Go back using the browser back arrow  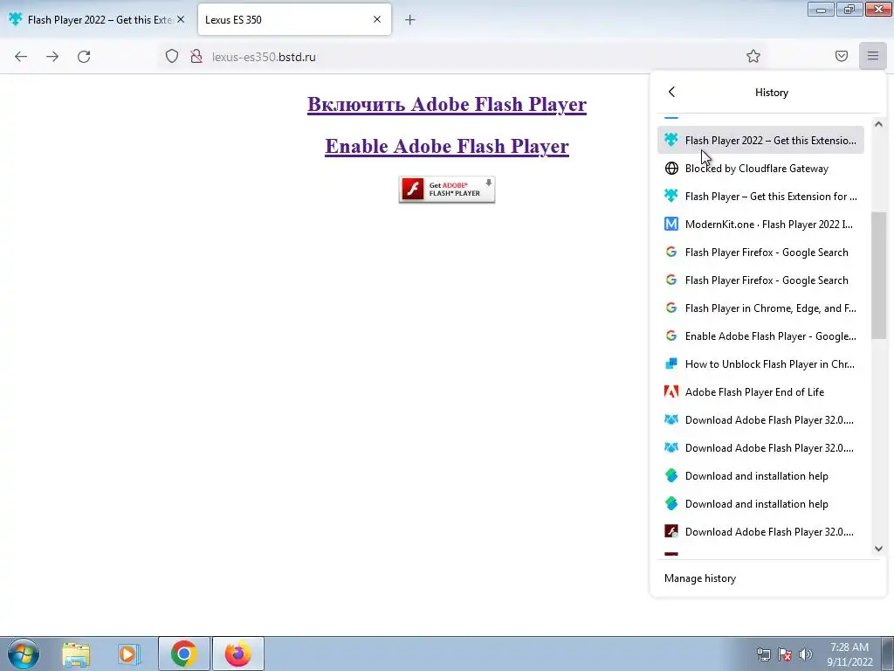pos(21,57)
